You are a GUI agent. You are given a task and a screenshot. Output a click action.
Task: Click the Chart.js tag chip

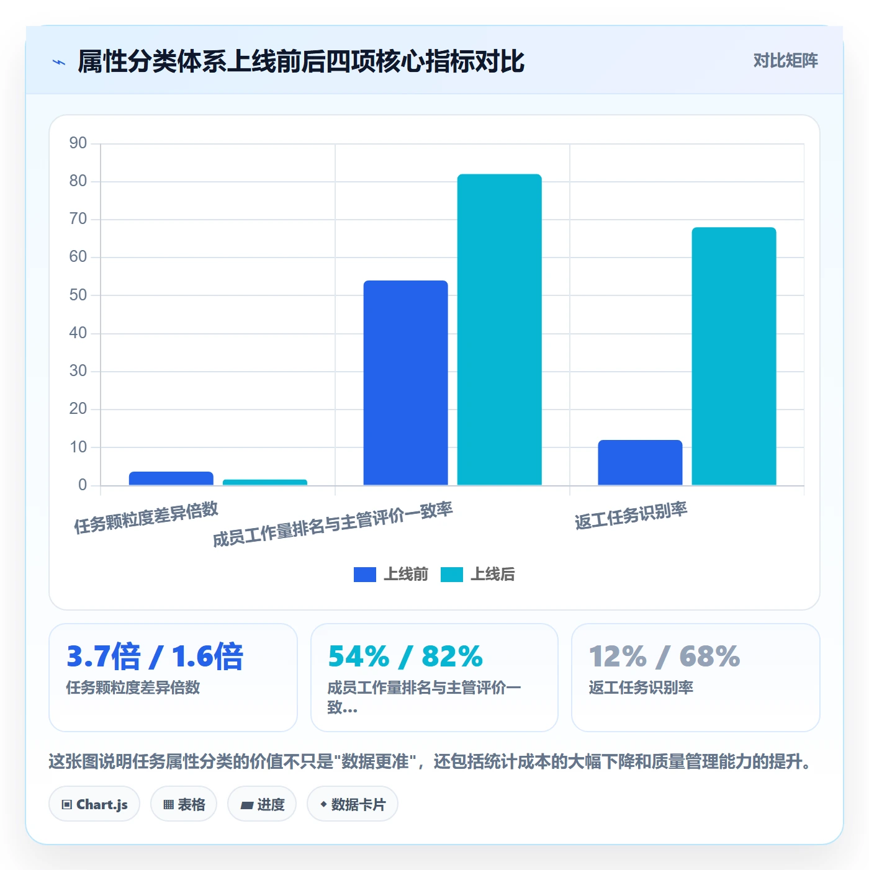pyautogui.click(x=94, y=804)
